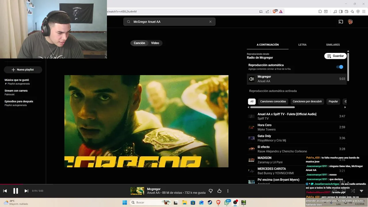Like the song Mcgregor

219,191
